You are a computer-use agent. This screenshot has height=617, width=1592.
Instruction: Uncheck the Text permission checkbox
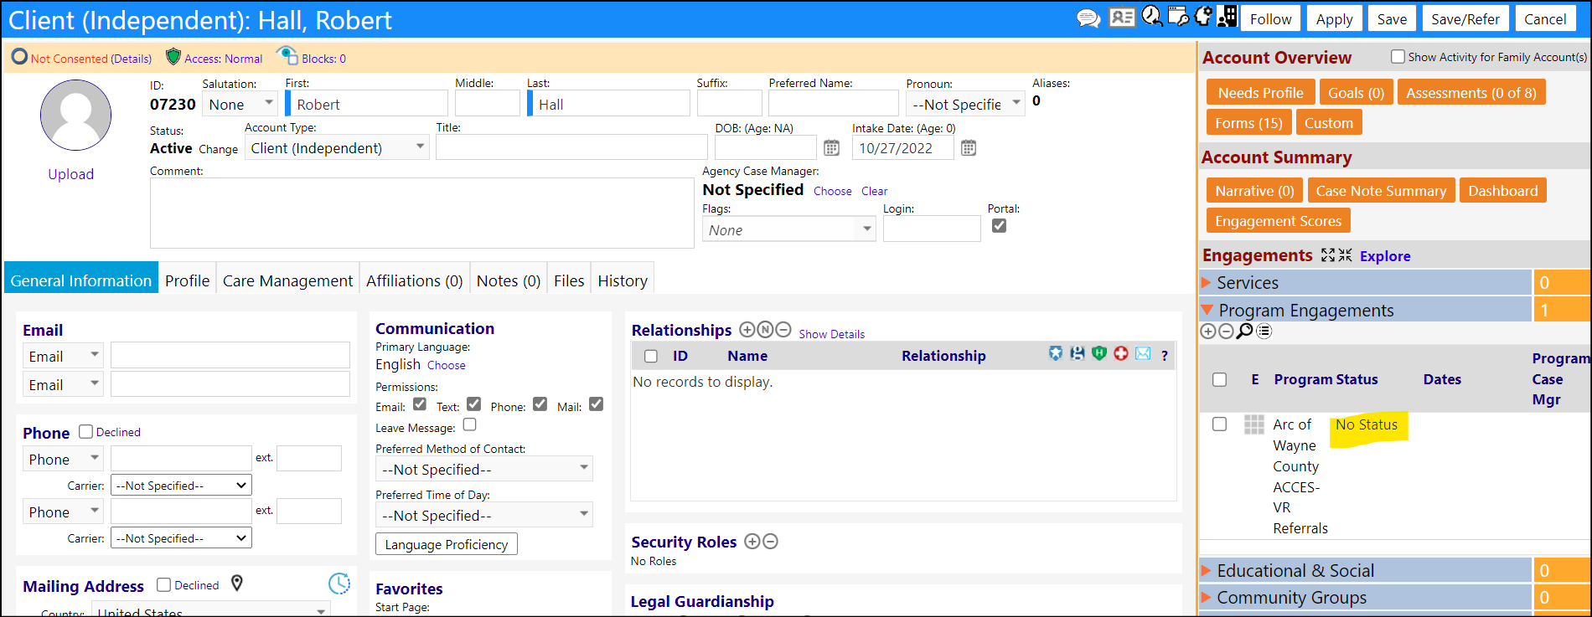pyautogui.click(x=474, y=404)
